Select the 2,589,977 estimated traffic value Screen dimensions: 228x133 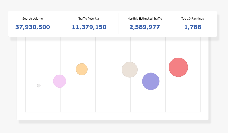coord(144,27)
